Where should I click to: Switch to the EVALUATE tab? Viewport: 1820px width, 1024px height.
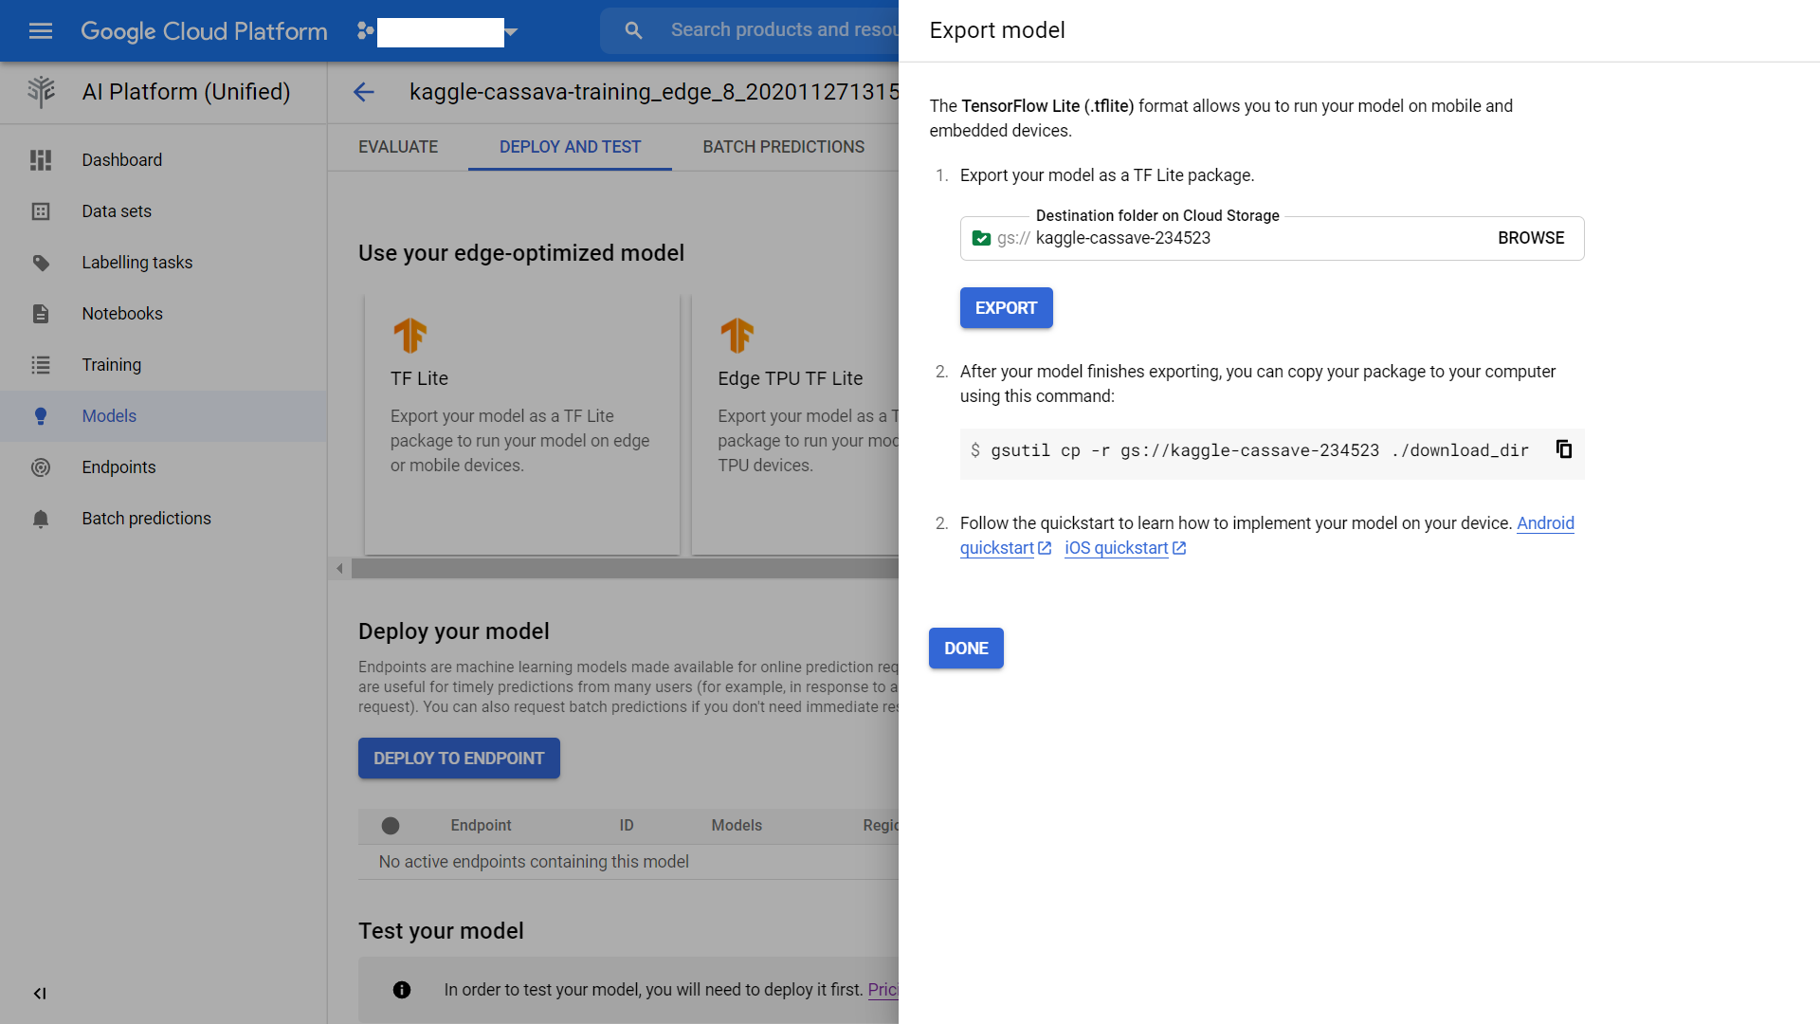pyautogui.click(x=398, y=147)
